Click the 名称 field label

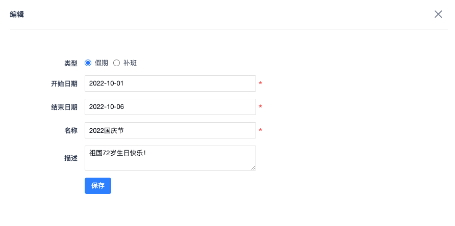[71, 130]
